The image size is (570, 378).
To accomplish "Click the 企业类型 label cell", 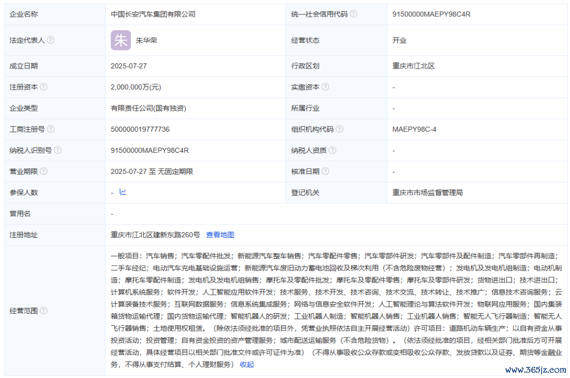I will (55, 108).
